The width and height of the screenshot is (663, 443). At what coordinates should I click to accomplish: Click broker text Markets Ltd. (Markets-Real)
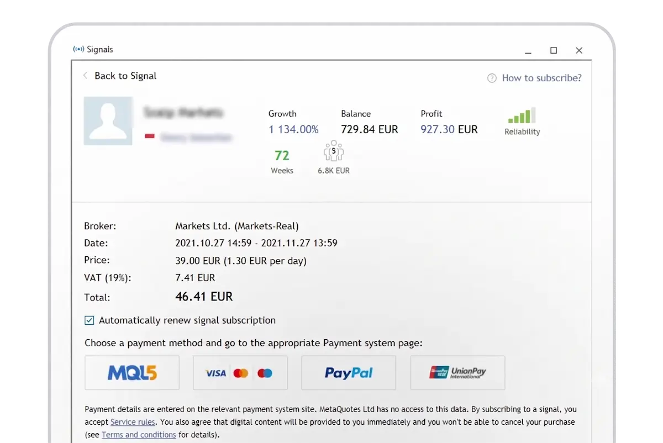pyautogui.click(x=237, y=226)
